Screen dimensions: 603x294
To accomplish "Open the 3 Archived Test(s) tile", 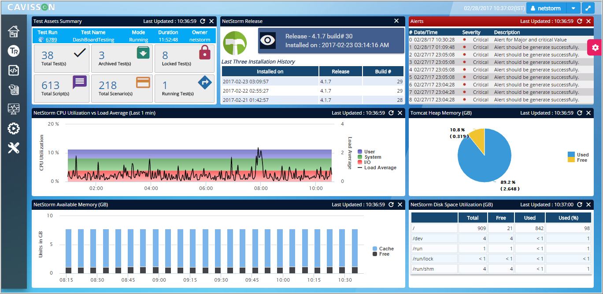I will pyautogui.click(x=122, y=58).
